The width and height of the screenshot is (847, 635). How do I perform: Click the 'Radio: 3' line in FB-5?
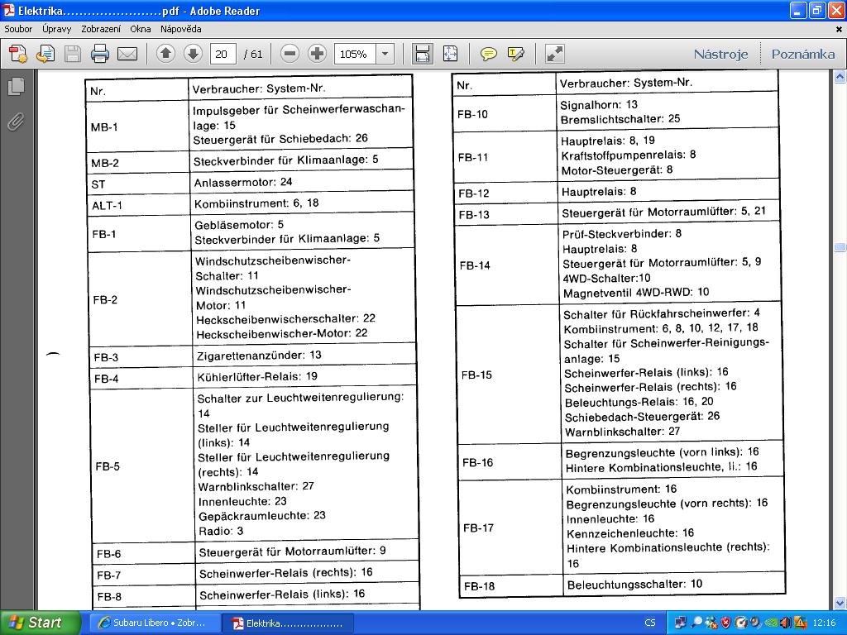(221, 532)
